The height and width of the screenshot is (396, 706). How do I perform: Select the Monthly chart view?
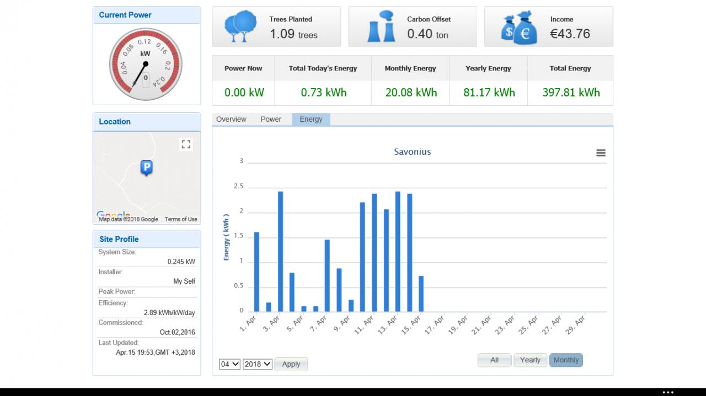566,360
